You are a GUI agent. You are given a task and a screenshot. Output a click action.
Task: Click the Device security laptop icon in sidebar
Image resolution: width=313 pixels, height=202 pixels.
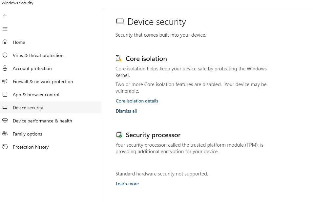pos(5,108)
